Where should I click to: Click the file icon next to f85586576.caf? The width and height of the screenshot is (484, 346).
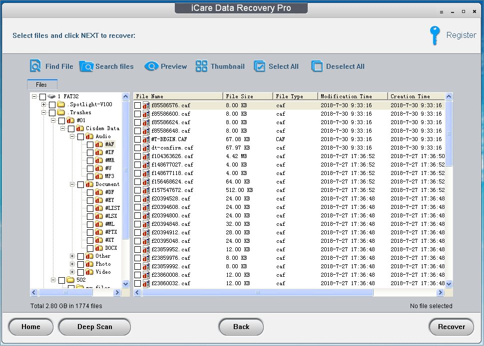tap(146, 105)
